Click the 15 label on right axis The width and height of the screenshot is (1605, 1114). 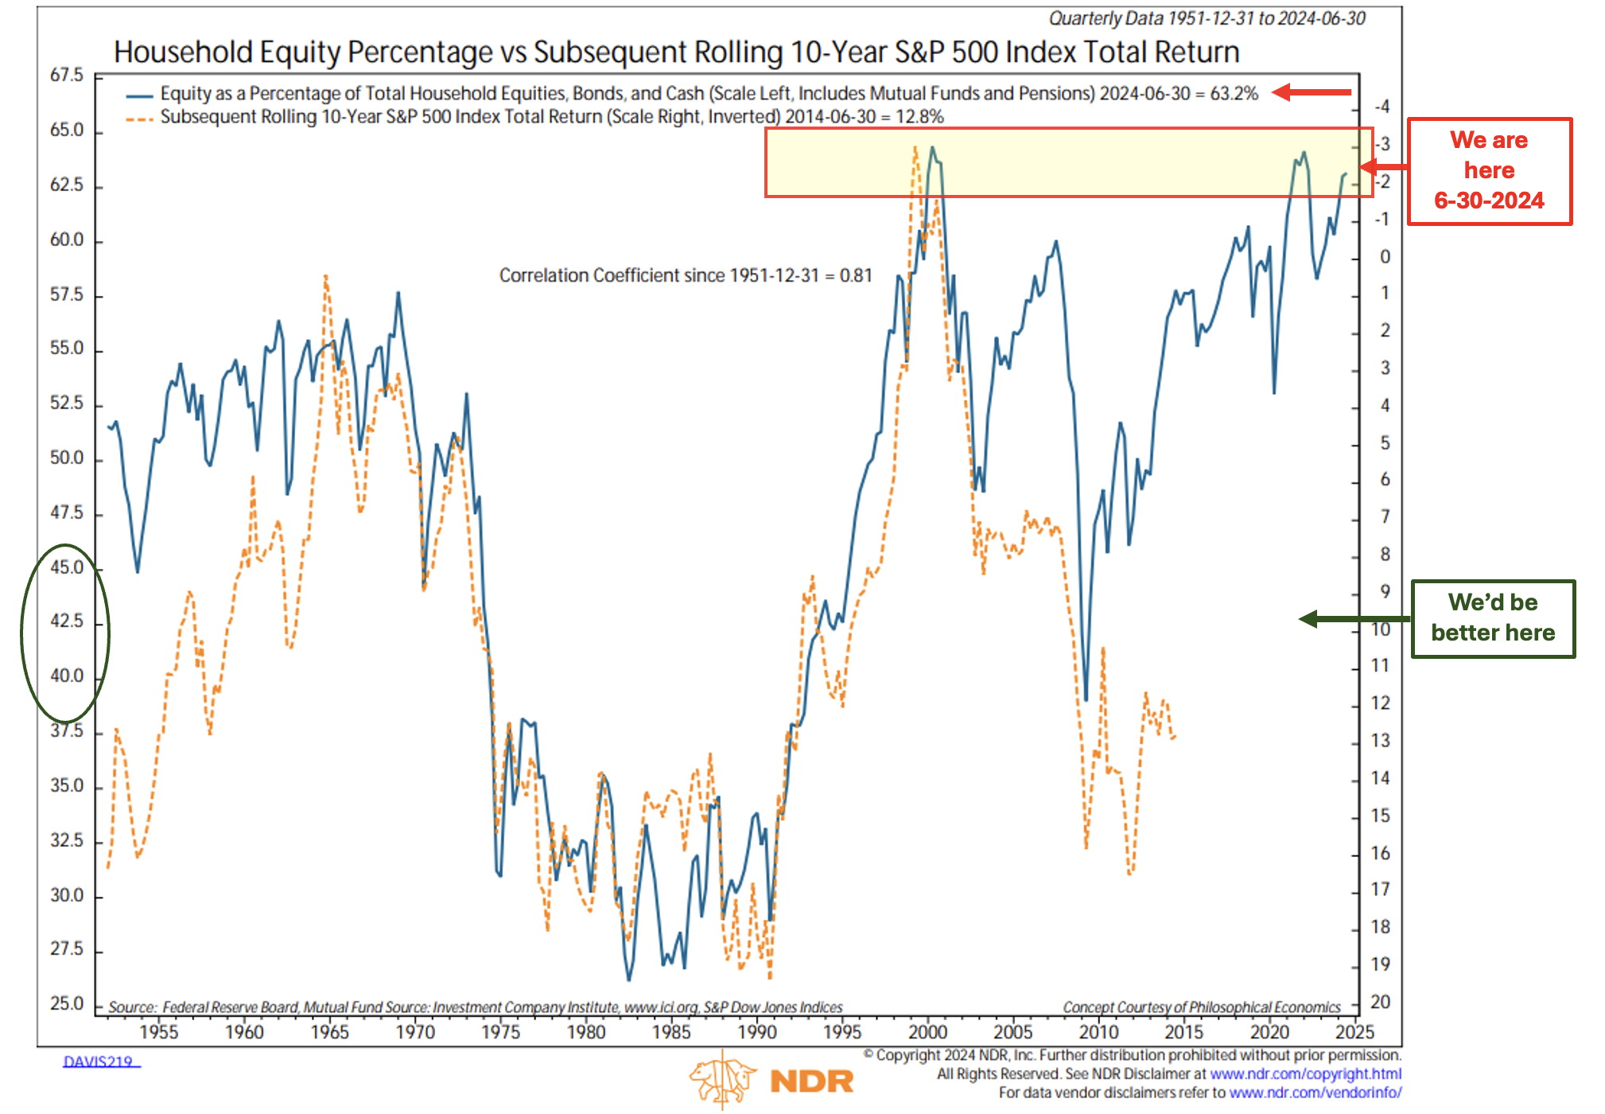(x=1381, y=816)
